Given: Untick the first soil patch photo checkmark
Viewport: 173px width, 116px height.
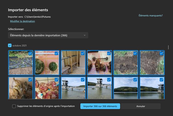Looking at the screenshot, I should [135, 53].
